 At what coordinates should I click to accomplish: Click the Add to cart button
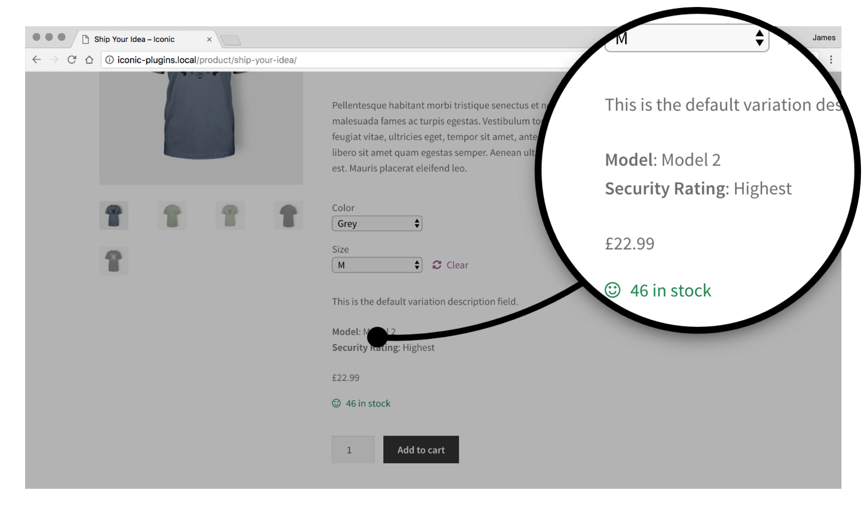pyautogui.click(x=421, y=449)
